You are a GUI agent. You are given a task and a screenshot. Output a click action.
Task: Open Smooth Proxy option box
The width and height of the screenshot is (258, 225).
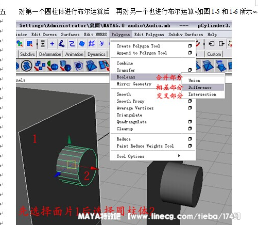click(x=190, y=101)
